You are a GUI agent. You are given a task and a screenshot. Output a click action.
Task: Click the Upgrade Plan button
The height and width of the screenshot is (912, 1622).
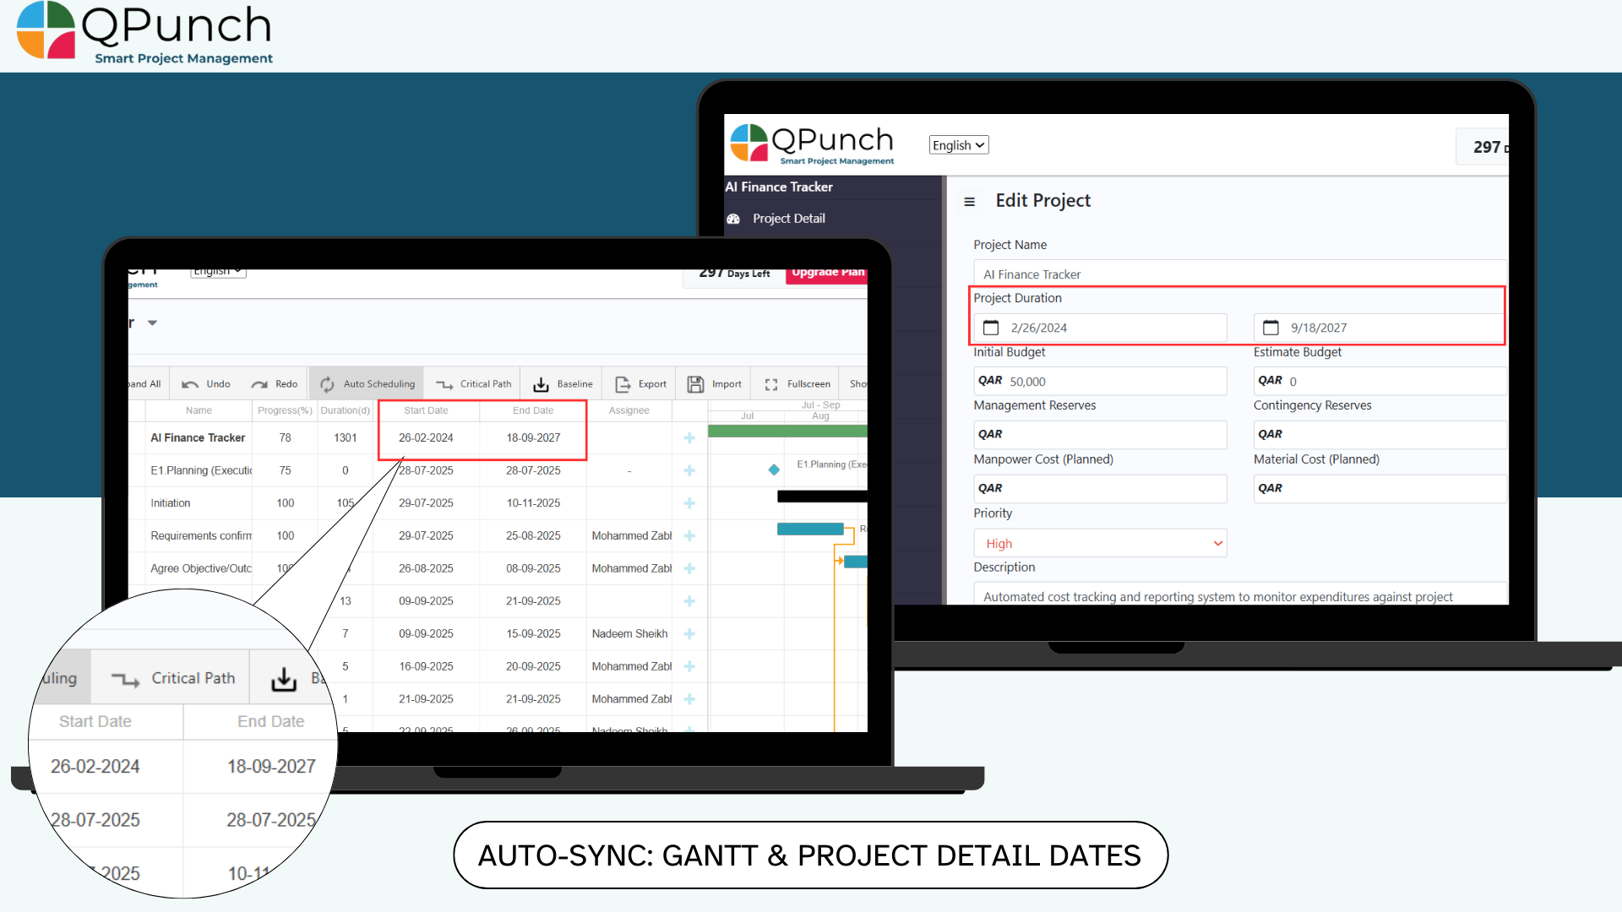pyautogui.click(x=826, y=274)
